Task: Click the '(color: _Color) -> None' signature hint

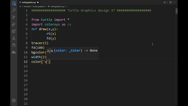Action: (76, 50)
